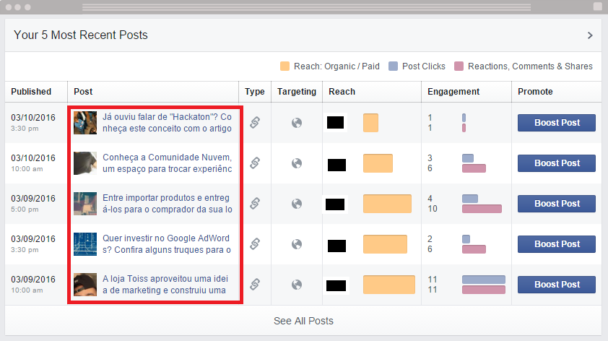Open the Já ouviu falar de Hackaton post link

(x=167, y=123)
